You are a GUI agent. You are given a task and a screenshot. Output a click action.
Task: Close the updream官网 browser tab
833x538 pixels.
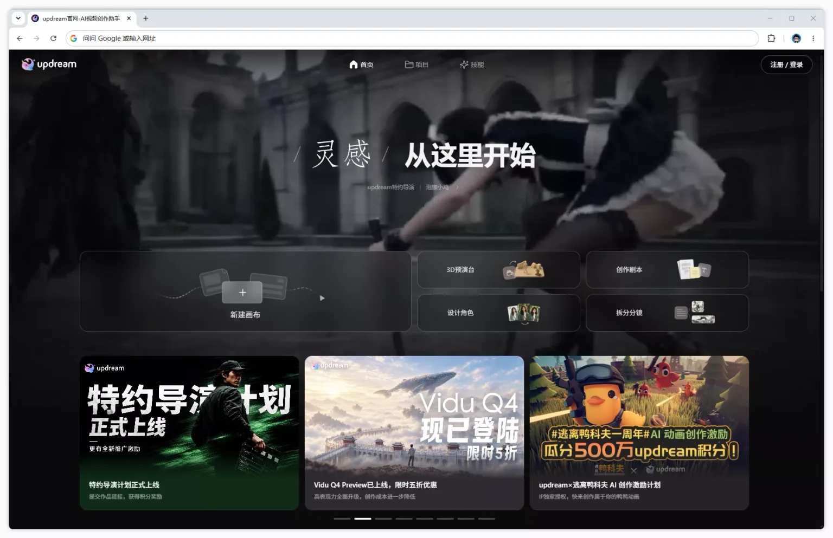129,18
